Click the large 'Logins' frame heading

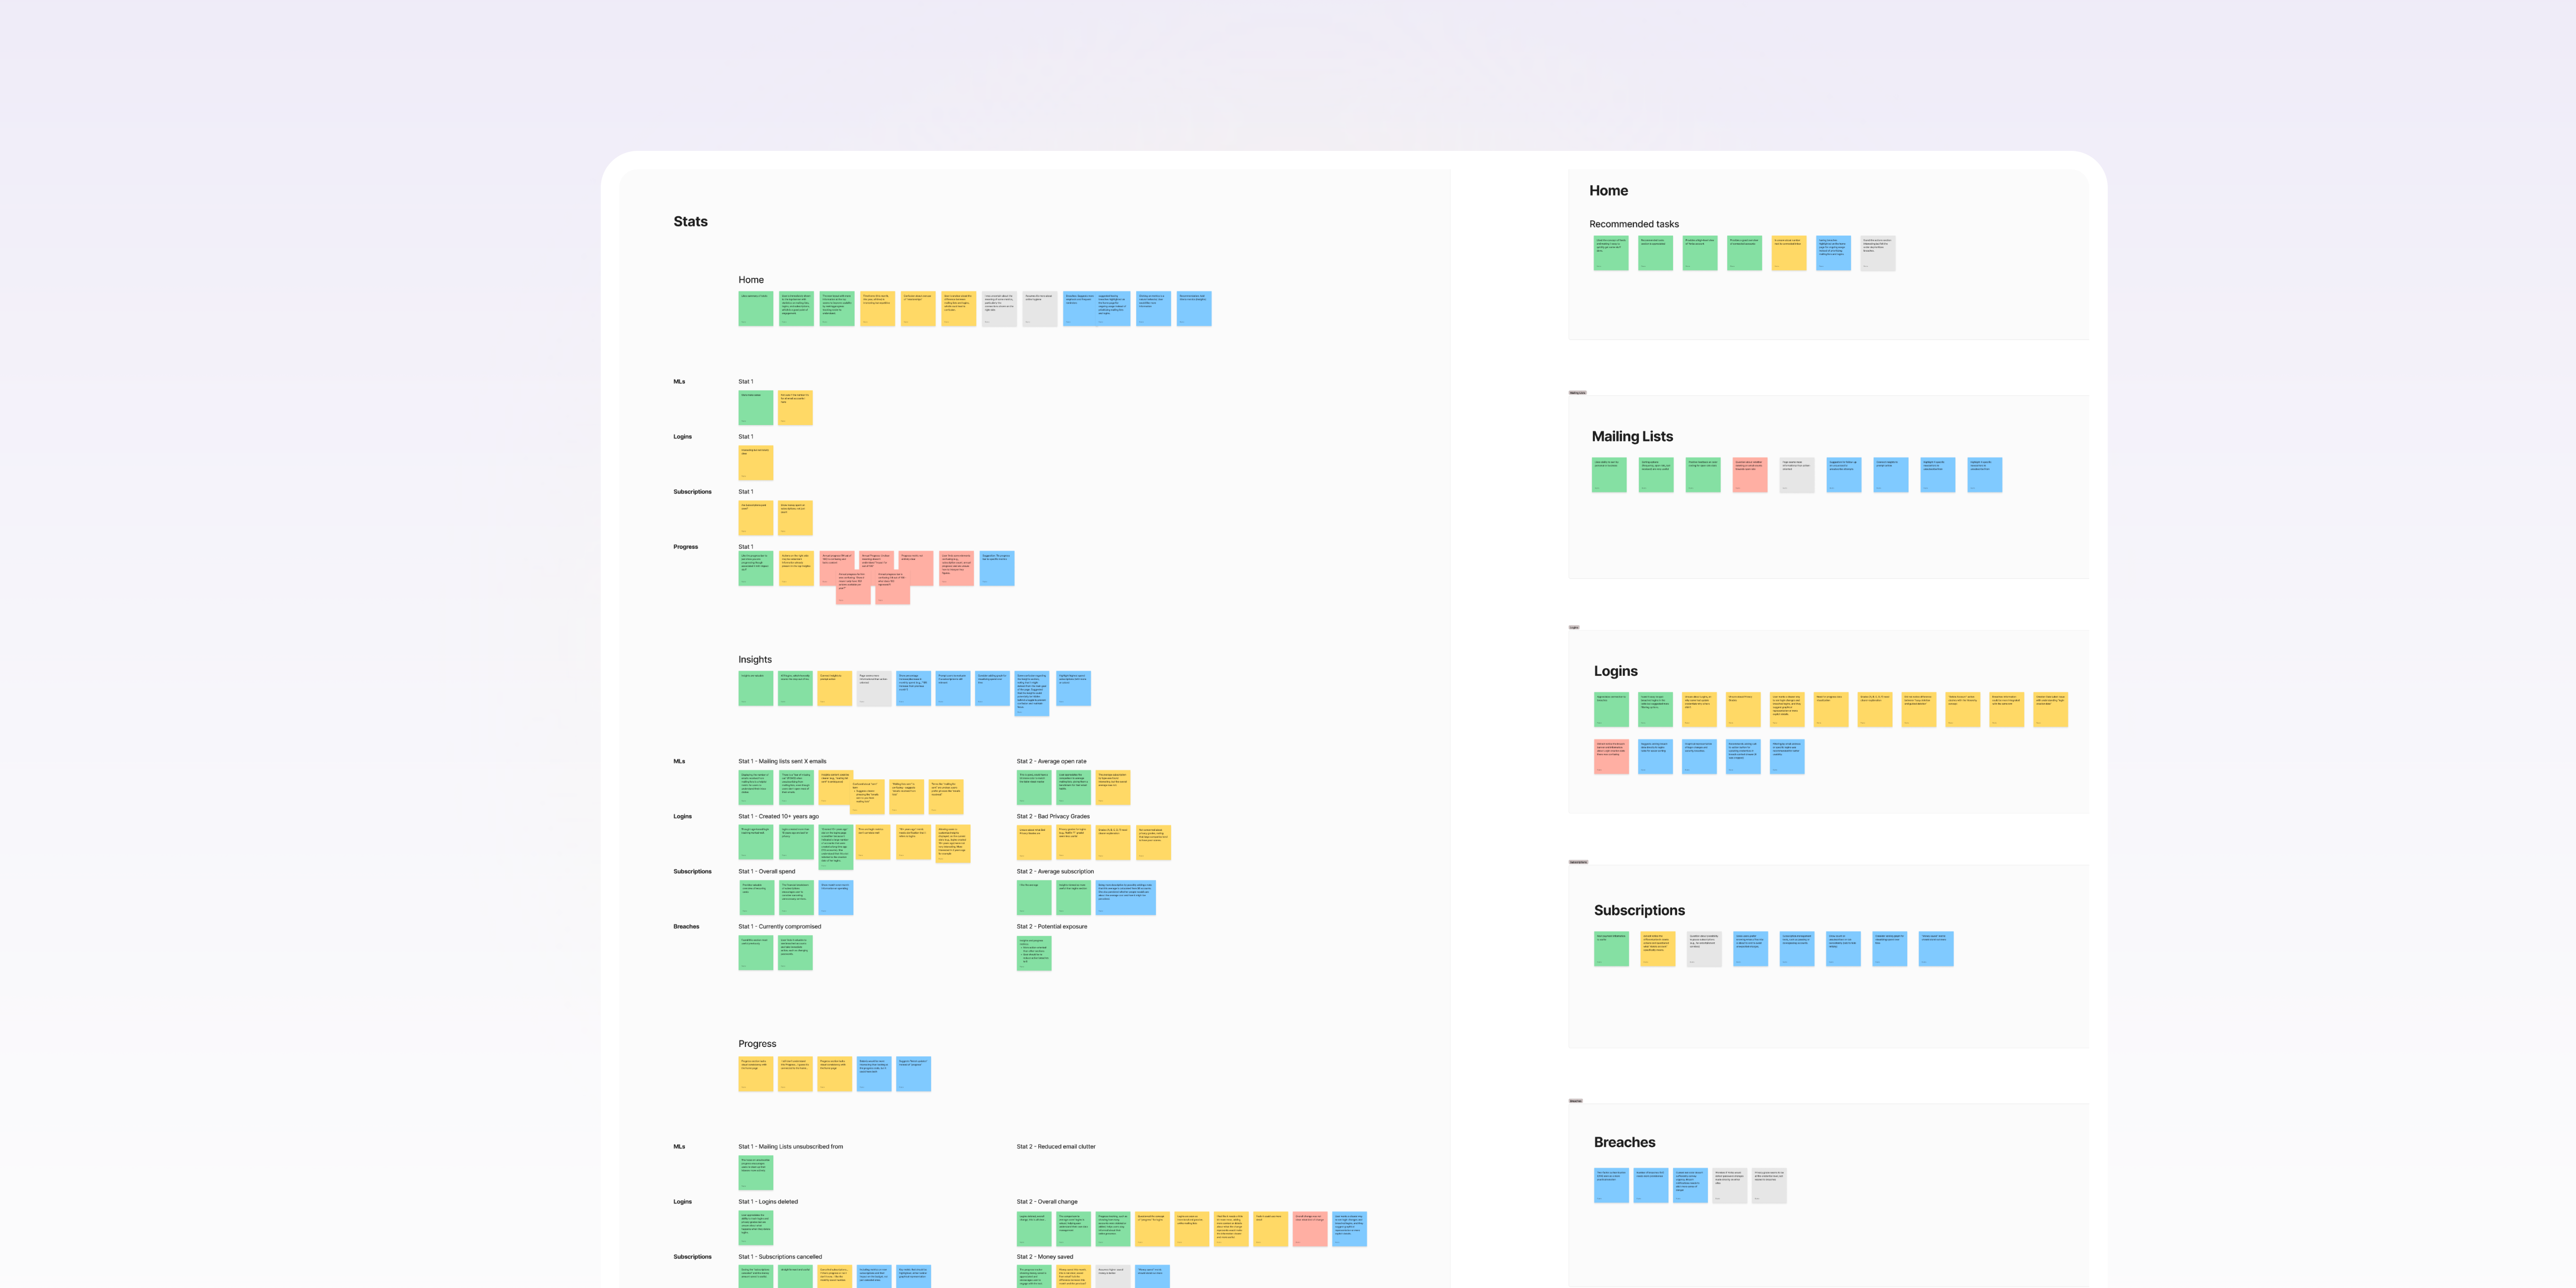click(x=1615, y=671)
